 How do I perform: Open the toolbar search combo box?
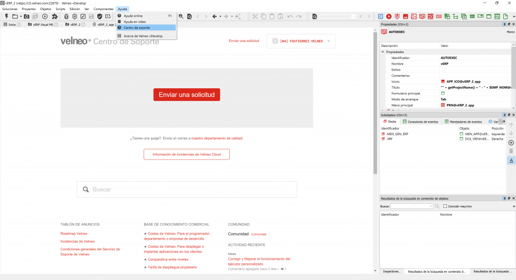(338, 16)
